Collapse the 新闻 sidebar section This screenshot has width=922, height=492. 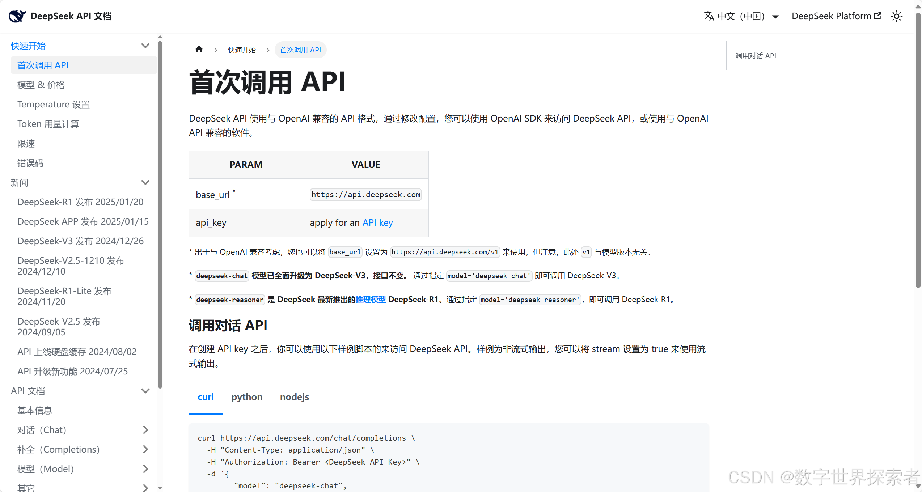pyautogui.click(x=145, y=183)
